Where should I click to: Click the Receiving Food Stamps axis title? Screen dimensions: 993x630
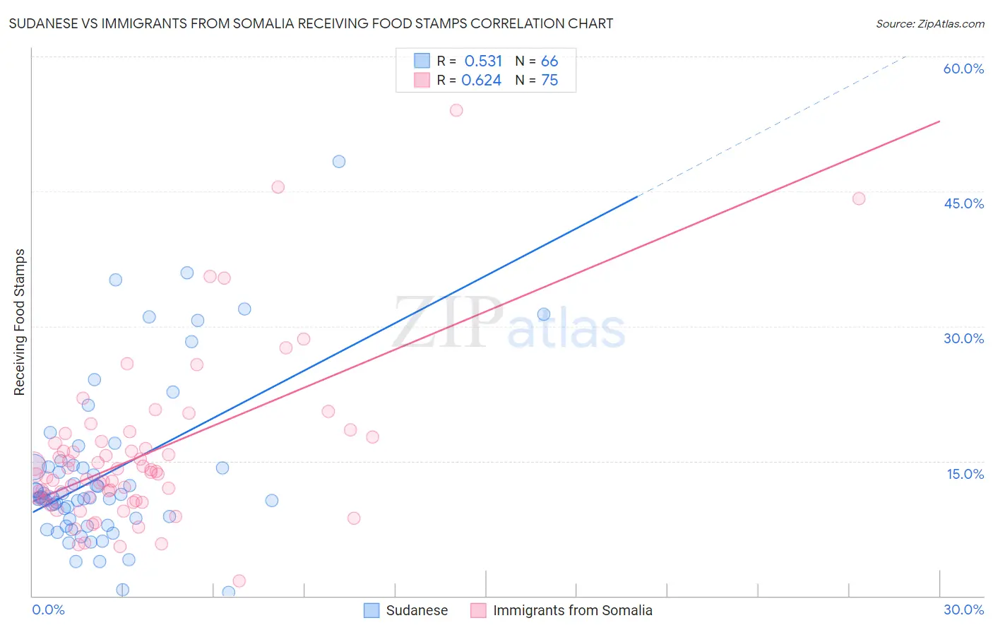(19, 322)
